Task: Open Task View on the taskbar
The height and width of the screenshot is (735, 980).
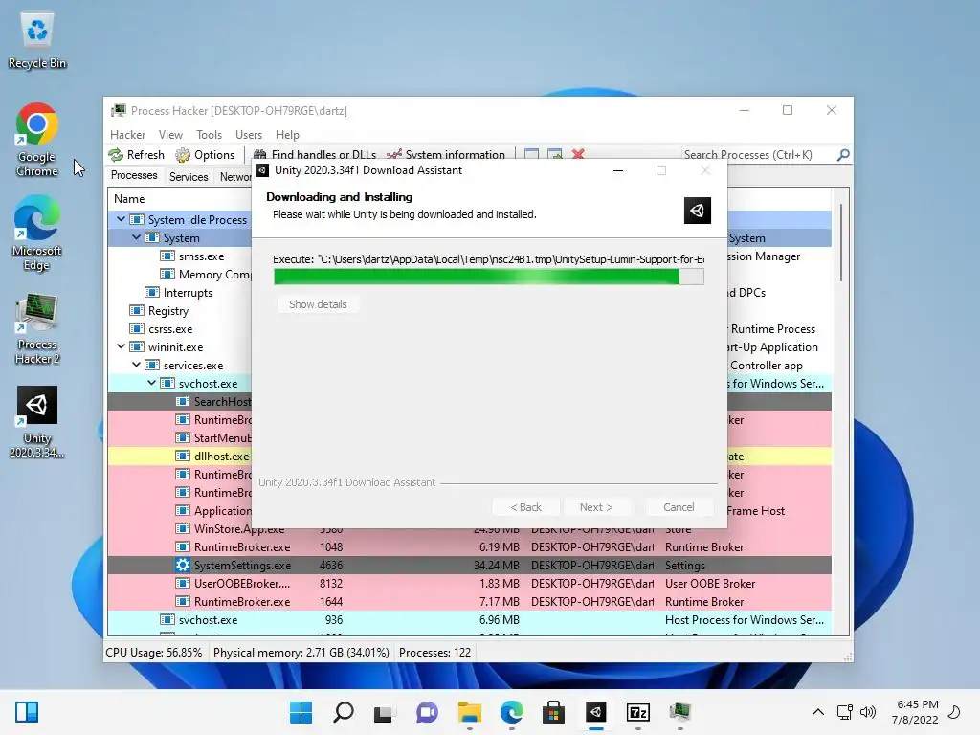Action: click(385, 712)
